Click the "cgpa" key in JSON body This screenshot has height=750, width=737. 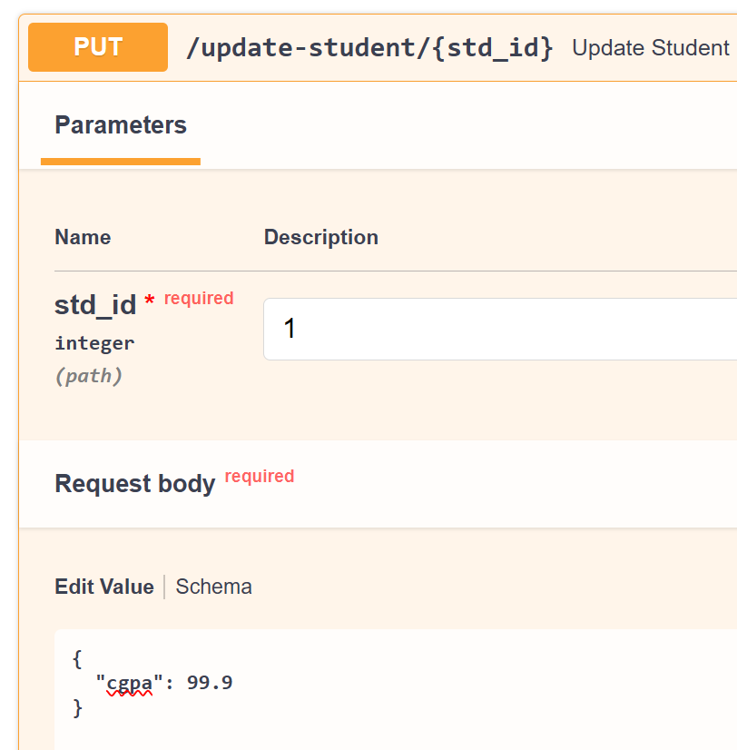123,682
